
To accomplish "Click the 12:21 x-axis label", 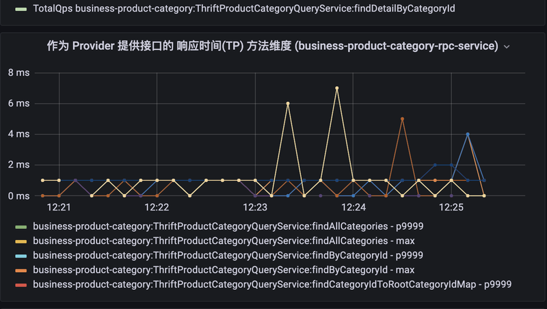I will pyautogui.click(x=59, y=208).
